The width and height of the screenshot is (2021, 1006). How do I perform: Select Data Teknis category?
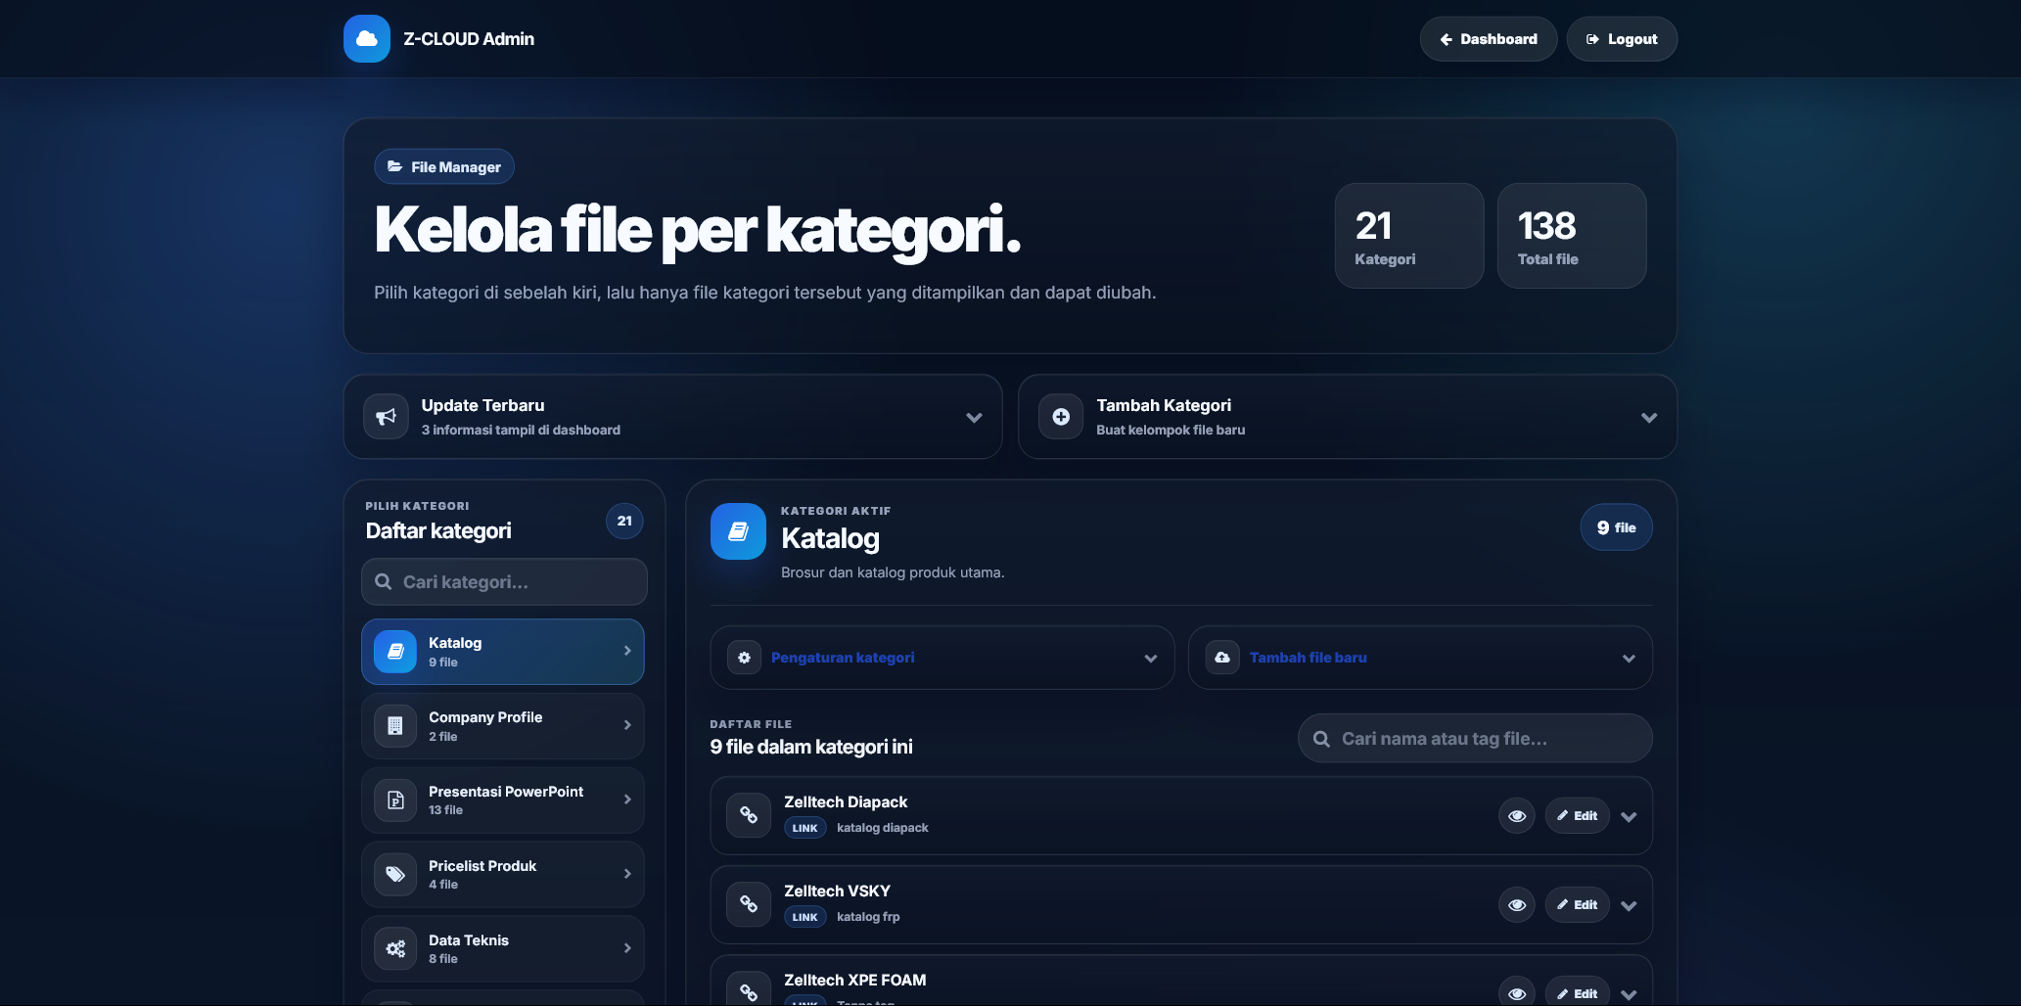503,949
